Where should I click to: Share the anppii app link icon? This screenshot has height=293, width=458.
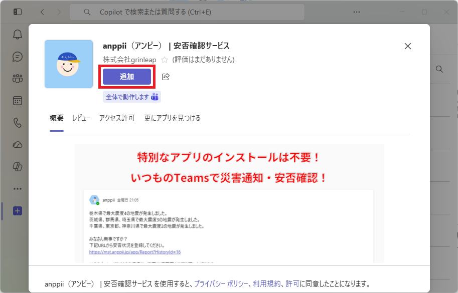pyautogui.click(x=166, y=77)
